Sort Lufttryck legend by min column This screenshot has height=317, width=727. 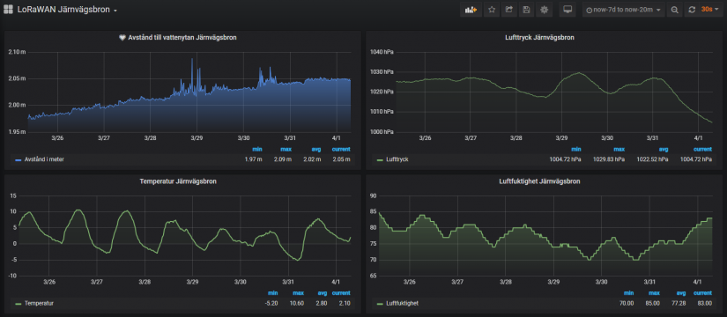pyautogui.click(x=576, y=149)
